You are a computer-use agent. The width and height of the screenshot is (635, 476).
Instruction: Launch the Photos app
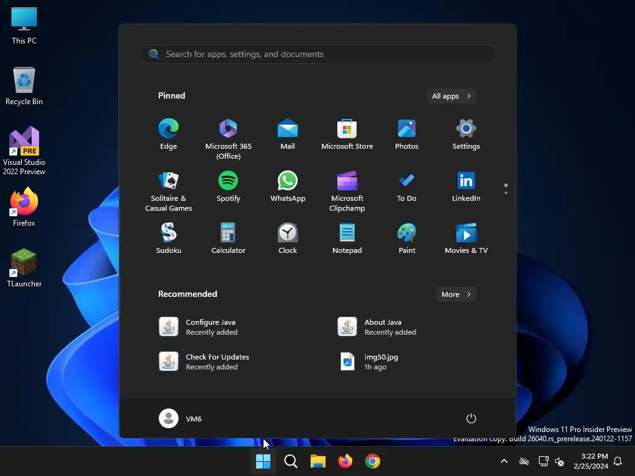click(x=407, y=134)
